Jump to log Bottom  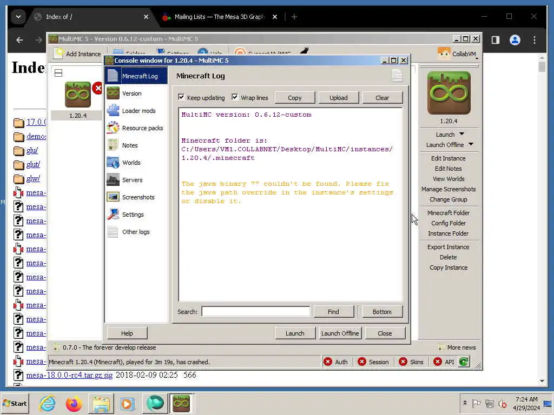382,312
